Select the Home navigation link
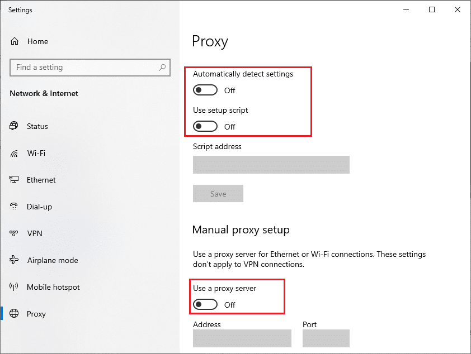 coord(37,41)
